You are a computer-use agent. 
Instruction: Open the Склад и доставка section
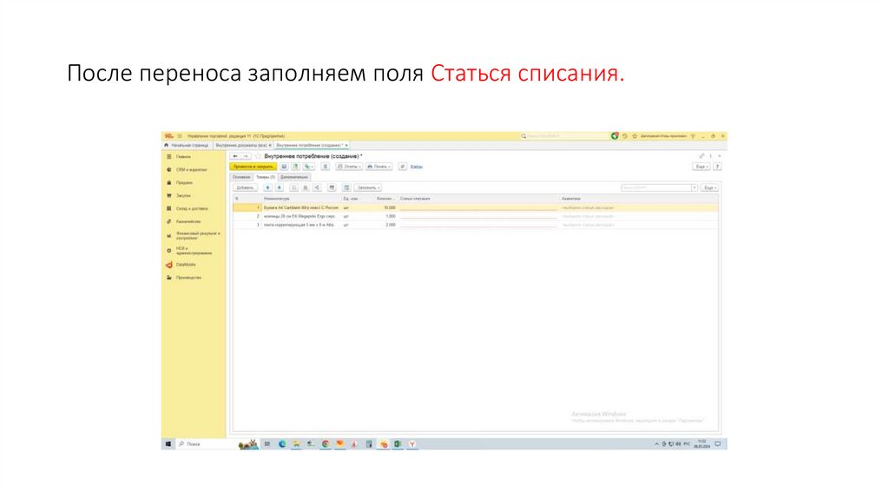[x=194, y=209]
